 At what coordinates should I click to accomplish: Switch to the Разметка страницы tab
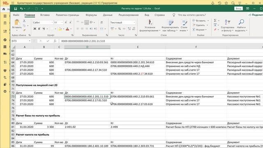pyautogui.click(x=67, y=15)
